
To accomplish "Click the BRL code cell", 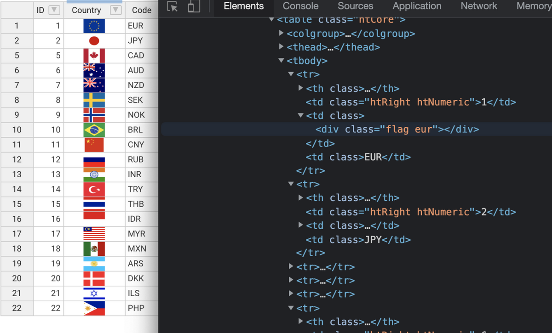I will coord(141,130).
